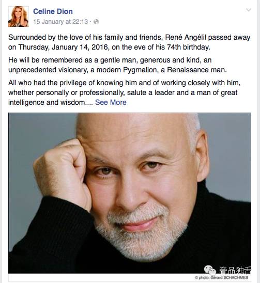Screen dimensions: 260x283
Task: Click the word Pygmalion in post
Action: [x=140, y=70]
